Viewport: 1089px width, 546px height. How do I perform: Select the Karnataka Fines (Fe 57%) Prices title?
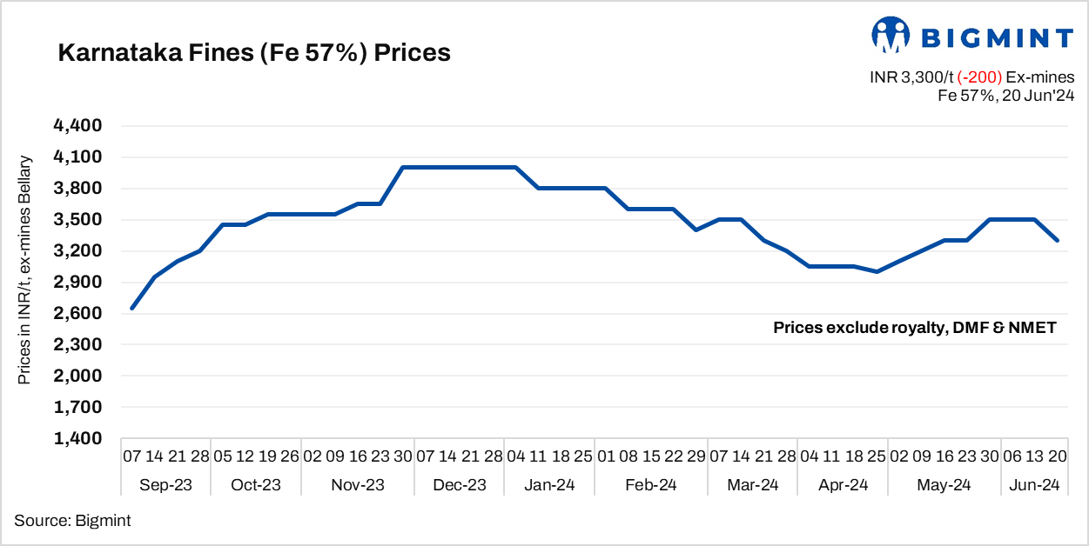[x=254, y=53]
